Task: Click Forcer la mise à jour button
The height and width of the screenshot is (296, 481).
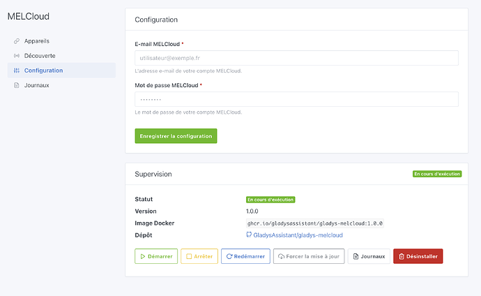Action: (309, 256)
